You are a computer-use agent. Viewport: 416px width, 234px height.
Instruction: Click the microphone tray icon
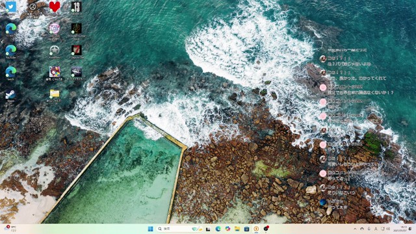369,229
